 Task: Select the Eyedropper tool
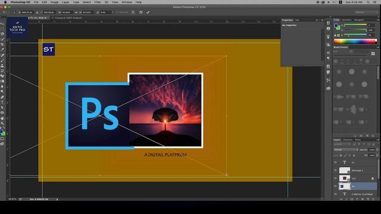tap(2, 50)
